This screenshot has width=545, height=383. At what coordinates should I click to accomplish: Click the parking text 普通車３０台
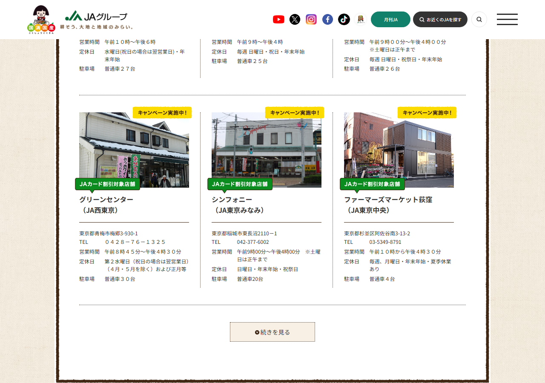pyautogui.click(x=120, y=279)
